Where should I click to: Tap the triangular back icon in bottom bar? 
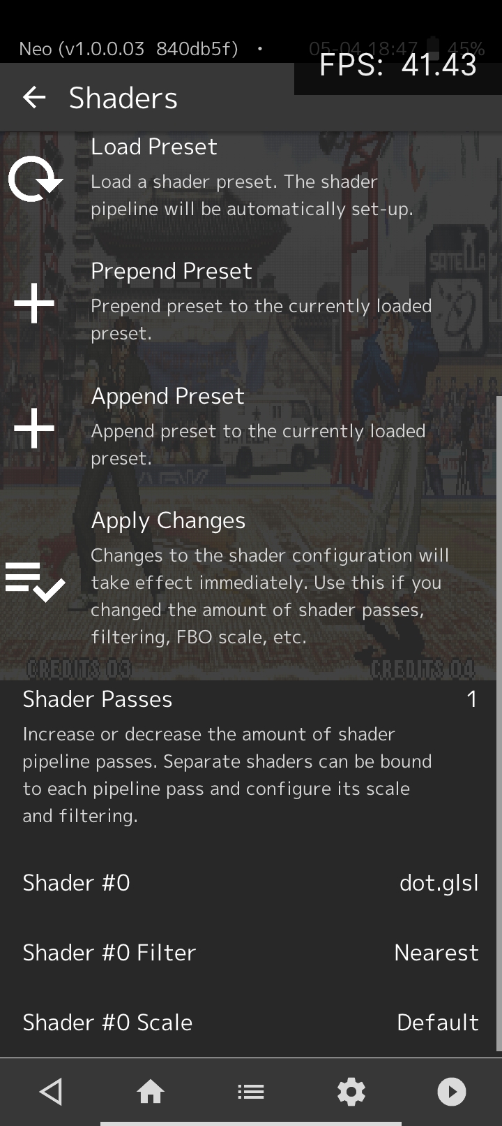pyautogui.click(x=50, y=1091)
